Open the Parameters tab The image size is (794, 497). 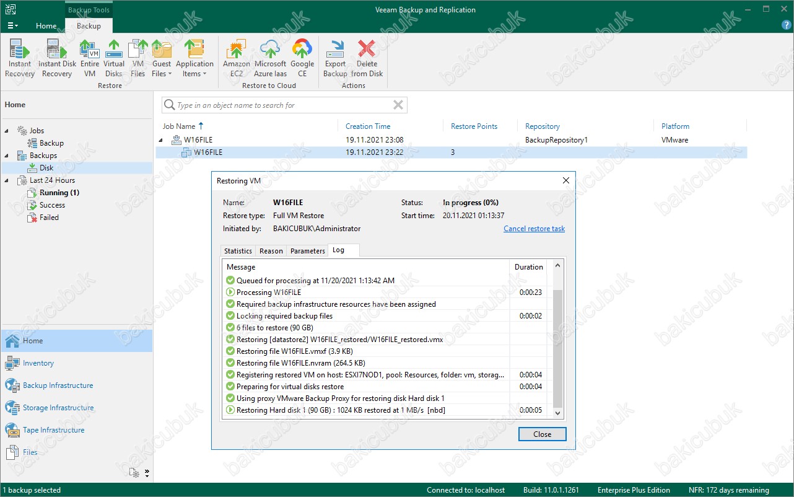coord(307,251)
